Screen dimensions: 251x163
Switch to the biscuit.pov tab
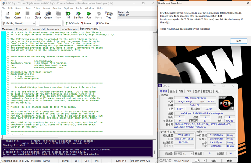tap(53, 29)
